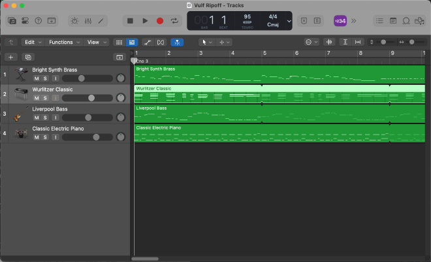Click the tempo value 95
The width and height of the screenshot is (431, 262).
coord(247,16)
